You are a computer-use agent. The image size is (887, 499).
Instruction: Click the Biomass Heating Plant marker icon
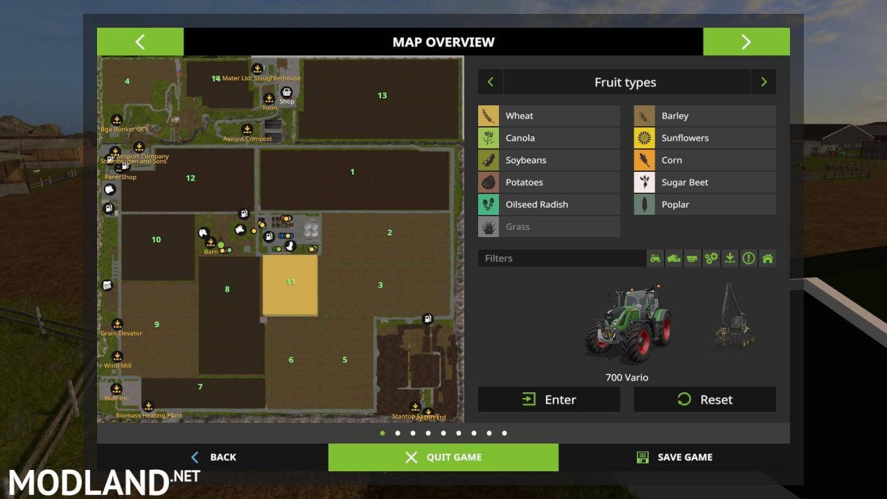click(148, 406)
